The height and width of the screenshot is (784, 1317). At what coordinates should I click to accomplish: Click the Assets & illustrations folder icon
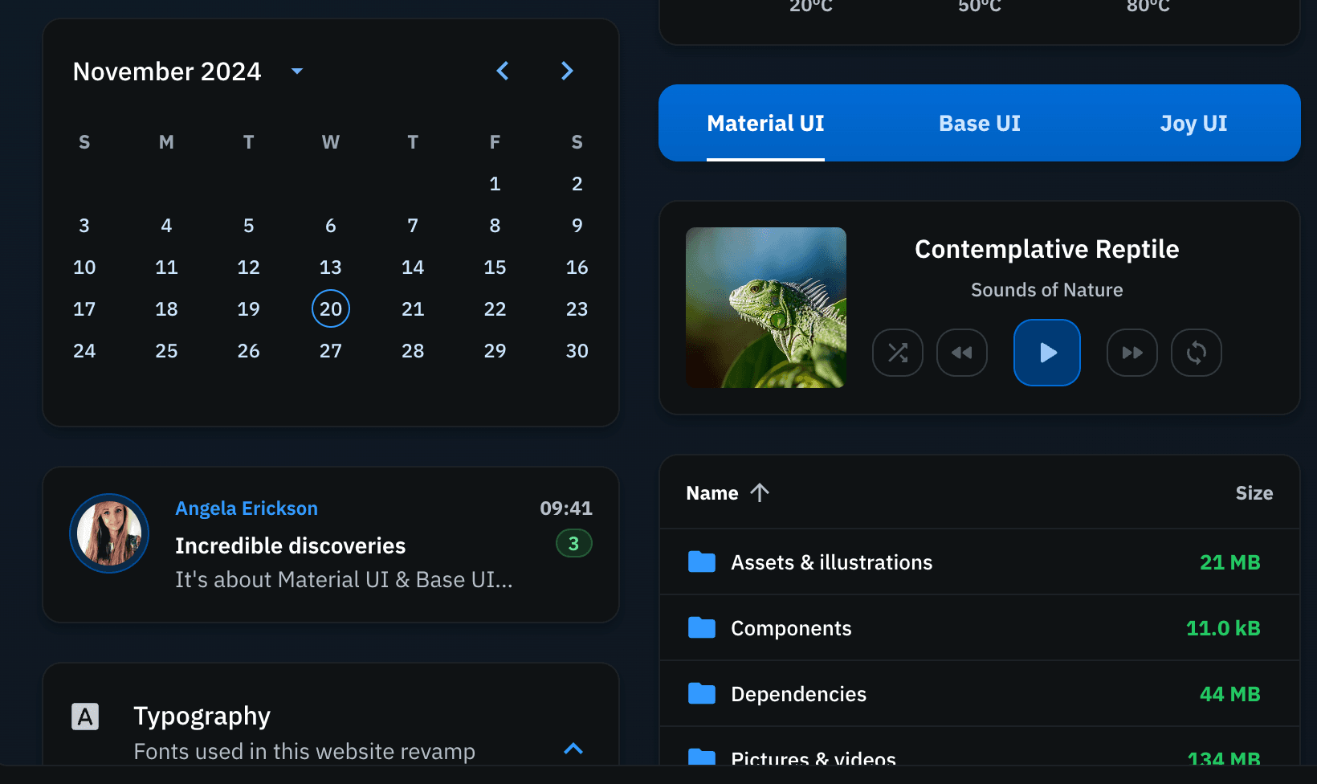click(702, 561)
